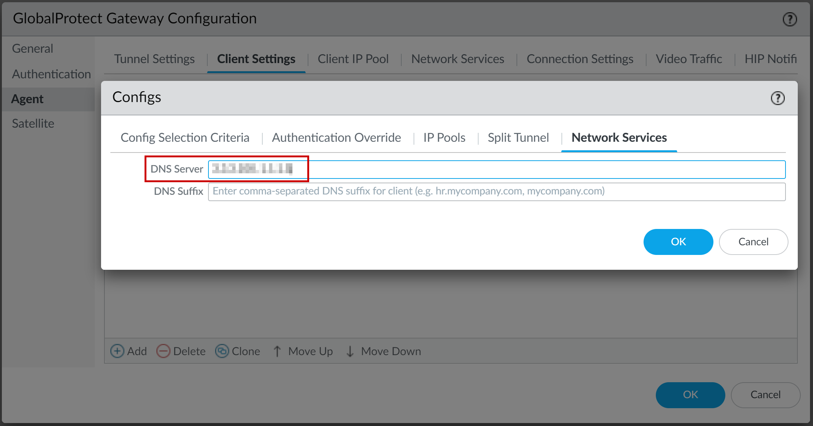Open the Authentication Override tab
The width and height of the screenshot is (813, 426).
pos(334,138)
